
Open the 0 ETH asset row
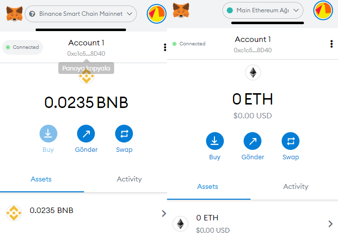point(253,224)
